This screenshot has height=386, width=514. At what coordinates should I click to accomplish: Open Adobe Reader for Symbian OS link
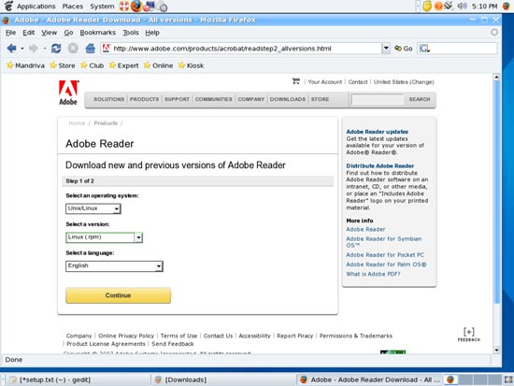(384, 242)
